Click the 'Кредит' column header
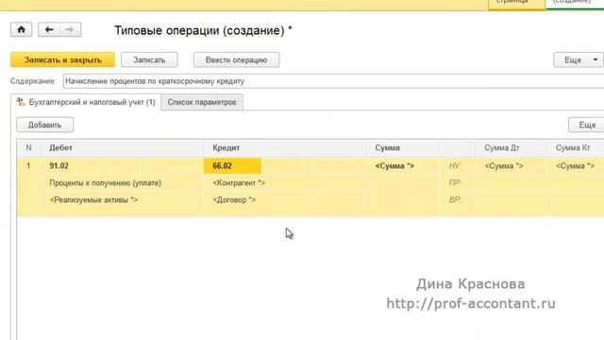The image size is (604, 340). 284,148
